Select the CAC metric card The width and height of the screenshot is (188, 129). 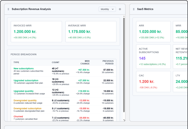(x=153, y=81)
